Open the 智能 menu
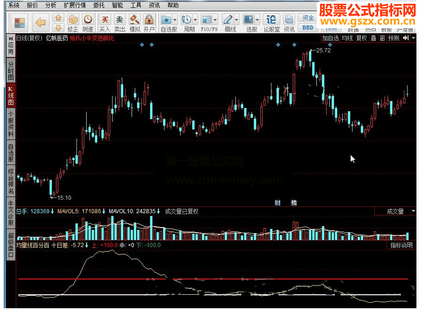 (117, 5)
